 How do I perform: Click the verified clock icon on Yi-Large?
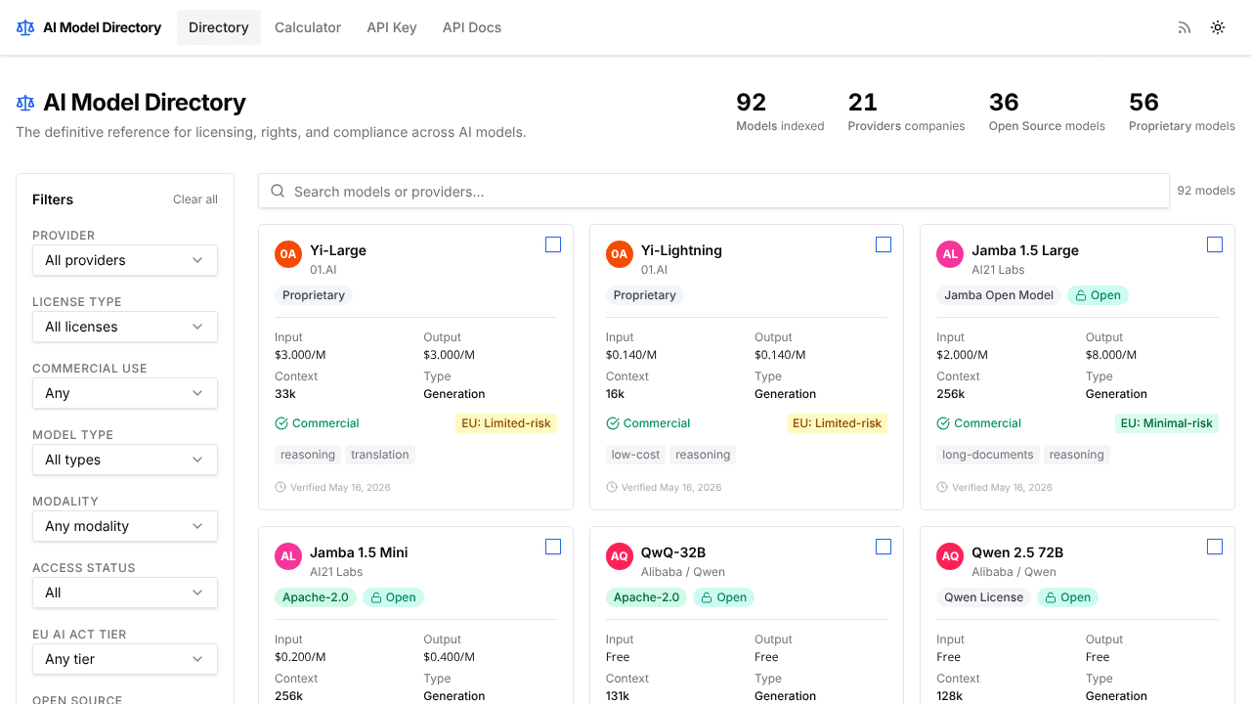coord(280,487)
